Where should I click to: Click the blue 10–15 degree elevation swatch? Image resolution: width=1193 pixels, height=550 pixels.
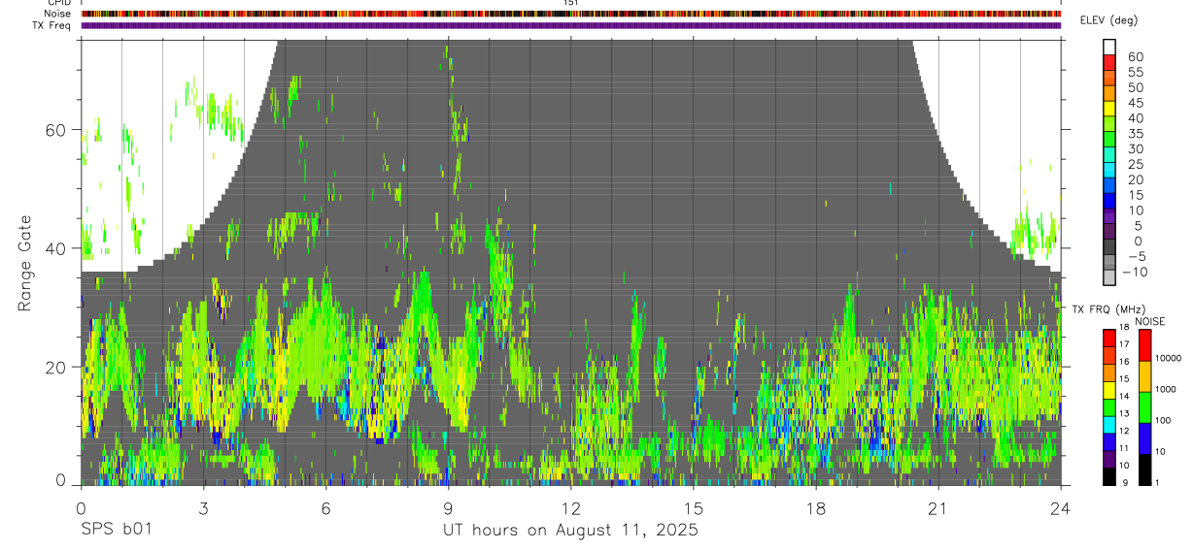[x=1109, y=202]
